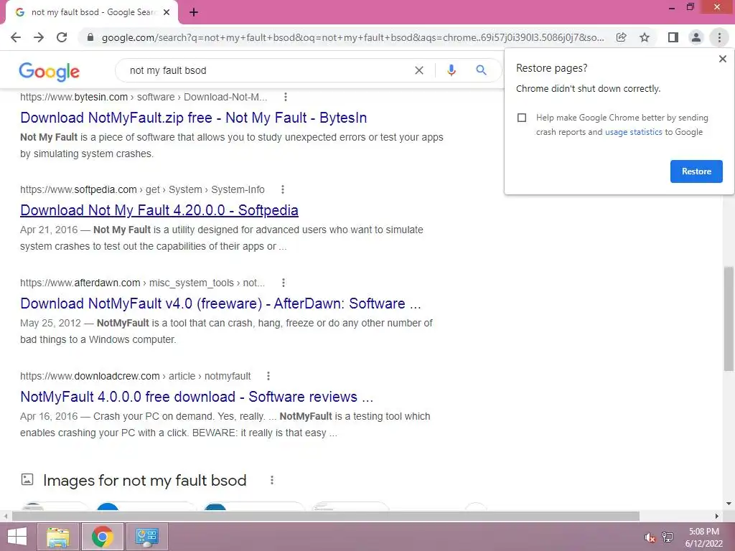Click the image icon beside Images heading

tap(27, 479)
